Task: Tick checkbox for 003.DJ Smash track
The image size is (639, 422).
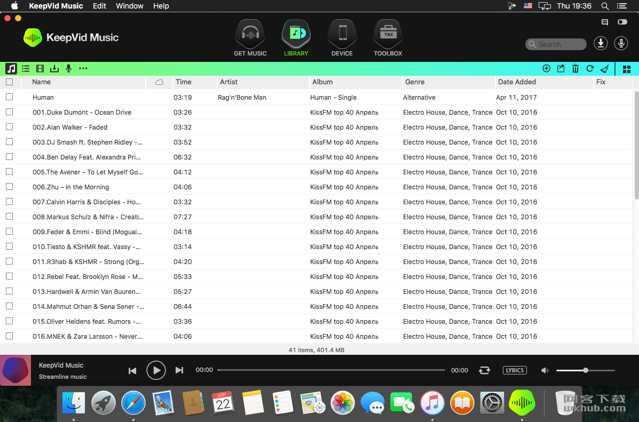Action: 10,142
